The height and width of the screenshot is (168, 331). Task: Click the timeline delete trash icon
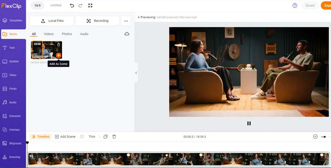pyautogui.click(x=114, y=136)
